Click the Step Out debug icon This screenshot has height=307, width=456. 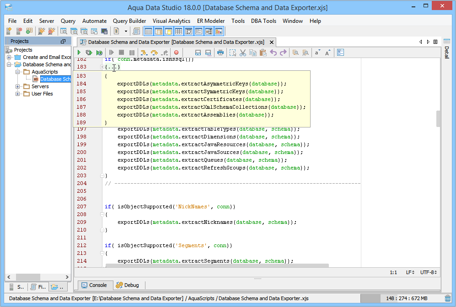165,53
